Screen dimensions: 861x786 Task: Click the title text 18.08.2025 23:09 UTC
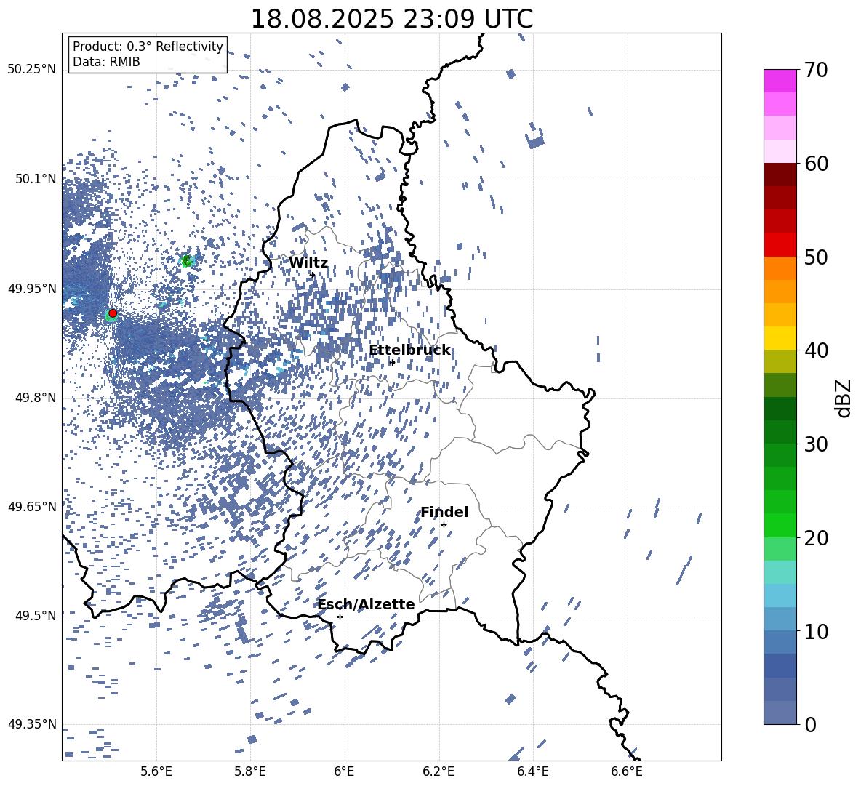(x=391, y=19)
